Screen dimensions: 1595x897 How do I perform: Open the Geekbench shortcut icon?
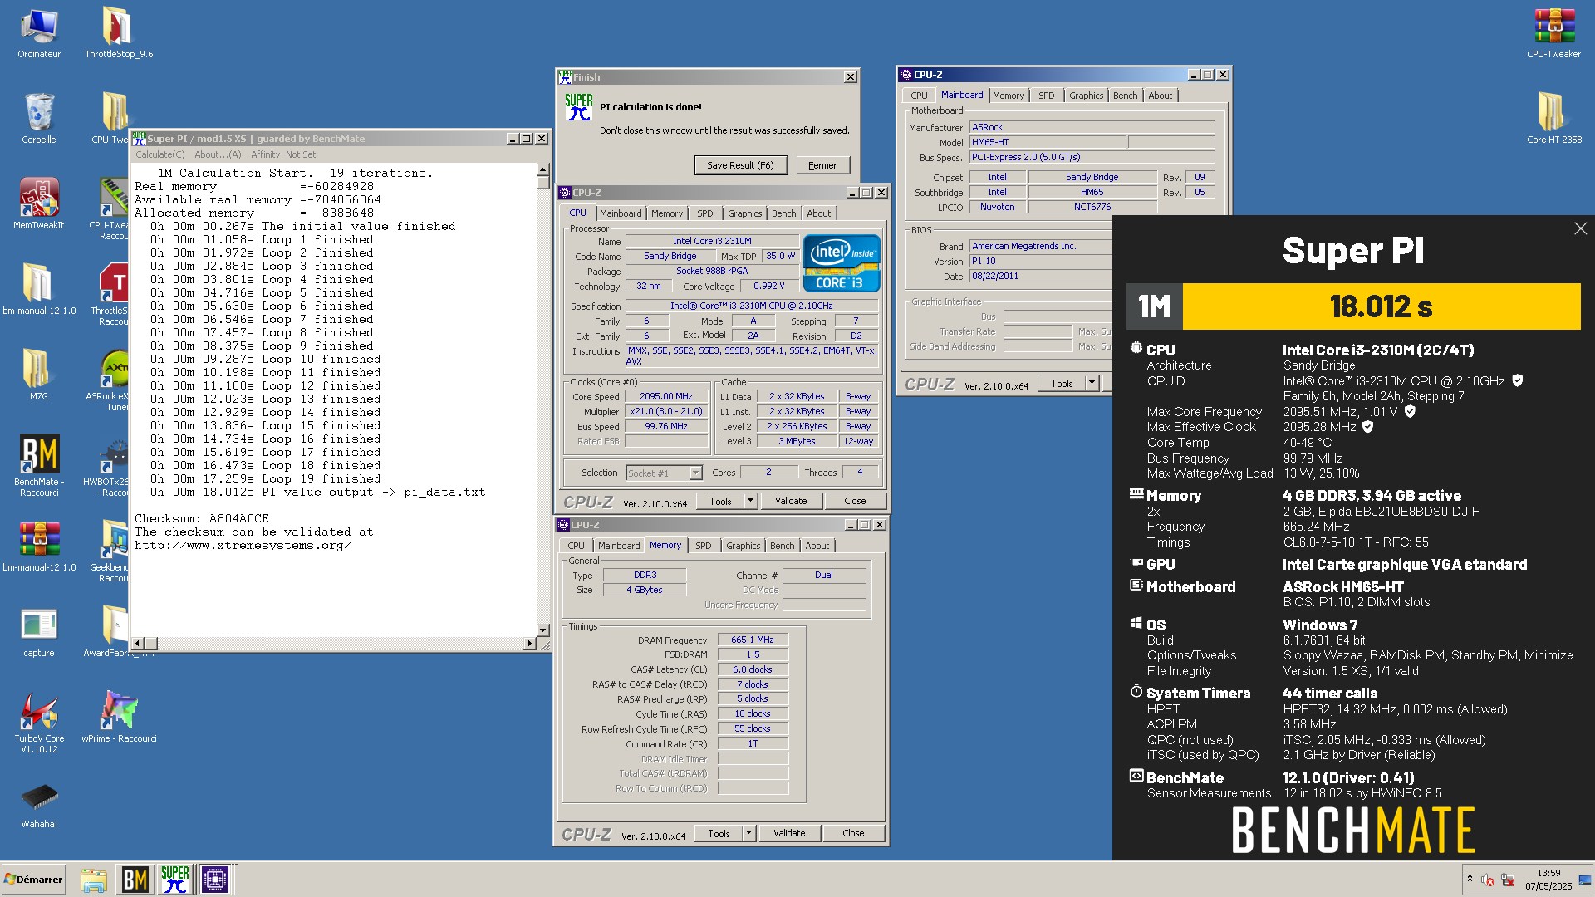115,551
